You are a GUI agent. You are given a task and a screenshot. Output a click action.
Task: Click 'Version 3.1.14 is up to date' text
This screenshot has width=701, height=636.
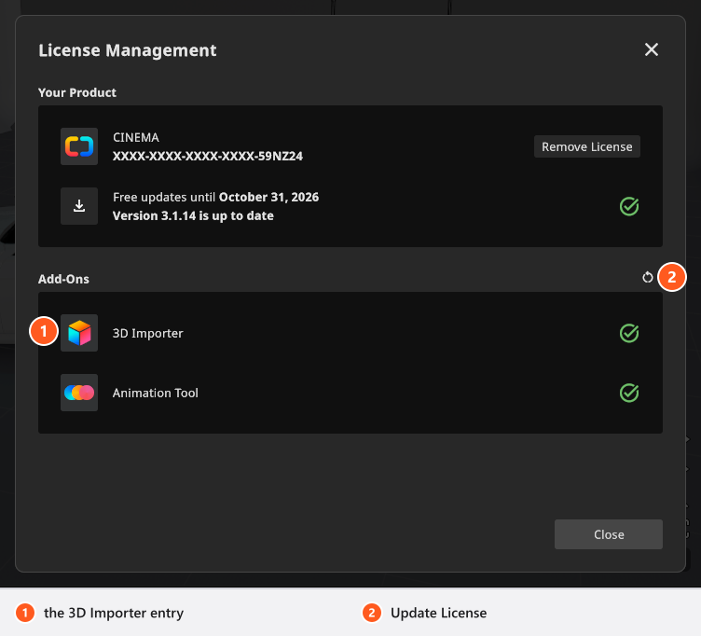tap(193, 216)
